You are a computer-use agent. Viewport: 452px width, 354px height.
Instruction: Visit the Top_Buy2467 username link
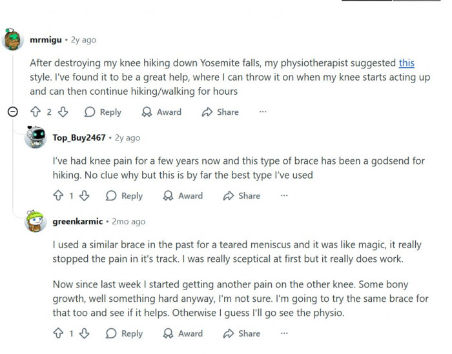tap(80, 137)
